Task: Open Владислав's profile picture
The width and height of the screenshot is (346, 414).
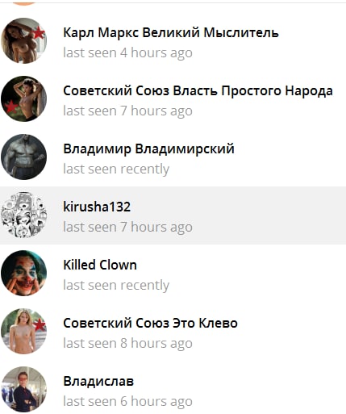Action: (x=23, y=390)
